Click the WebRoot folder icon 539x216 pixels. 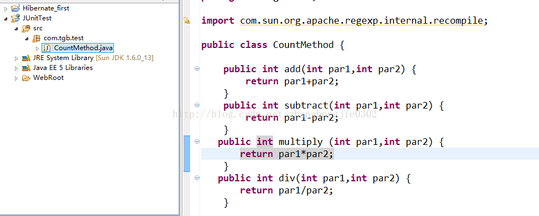click(x=26, y=78)
